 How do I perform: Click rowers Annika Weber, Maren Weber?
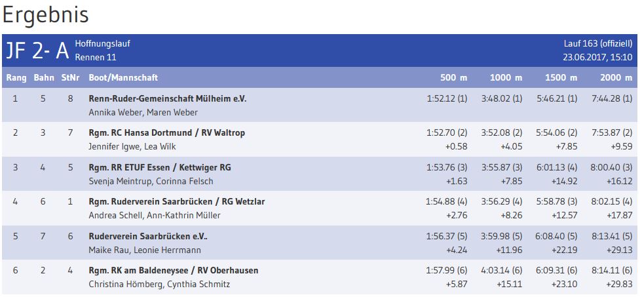pyautogui.click(x=143, y=112)
